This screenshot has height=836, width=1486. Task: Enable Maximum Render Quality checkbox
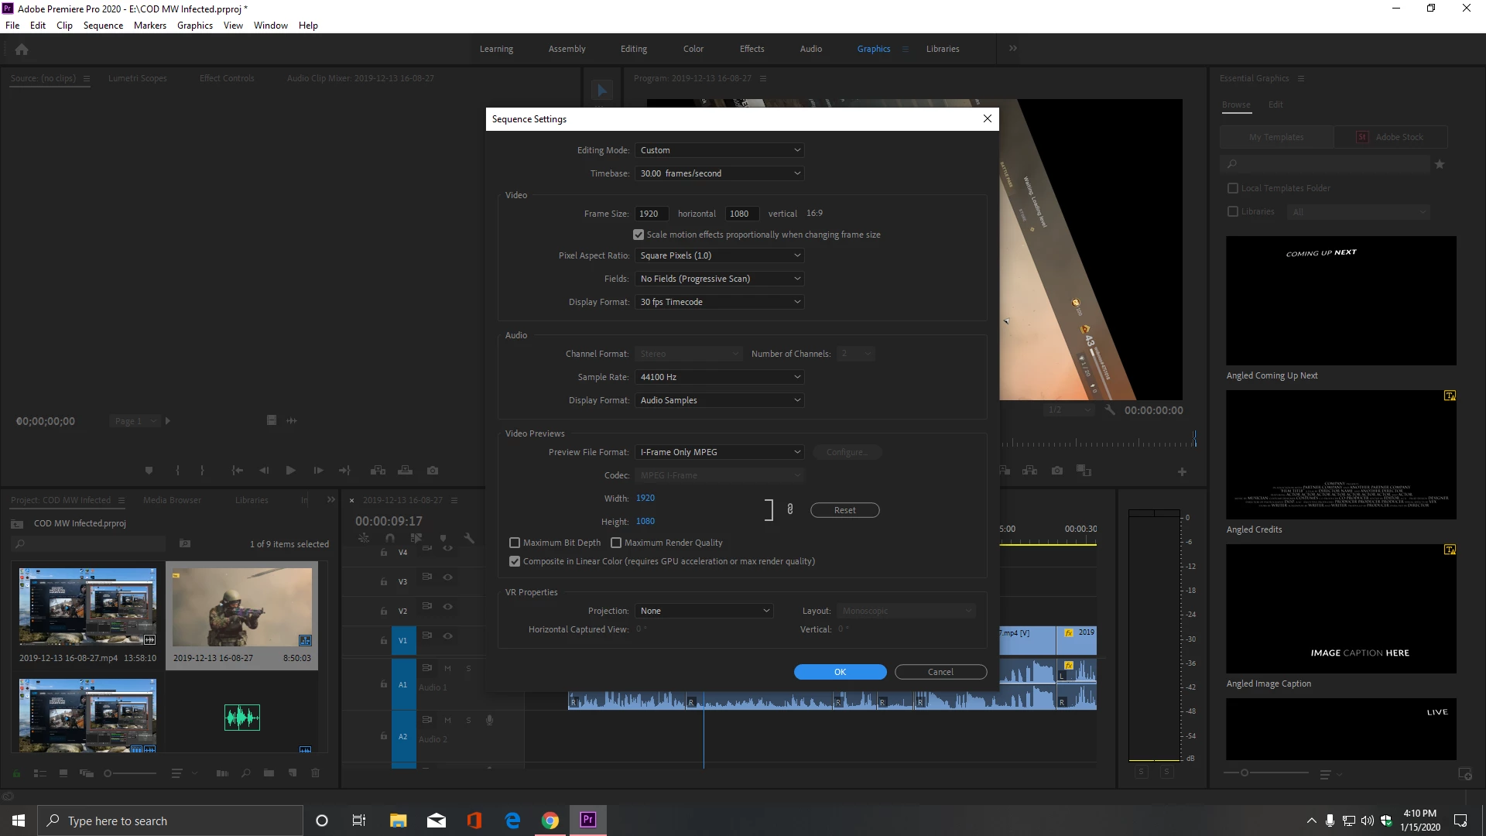[616, 543]
